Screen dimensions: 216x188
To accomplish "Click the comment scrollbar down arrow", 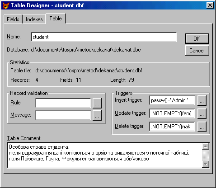I will [206, 164].
